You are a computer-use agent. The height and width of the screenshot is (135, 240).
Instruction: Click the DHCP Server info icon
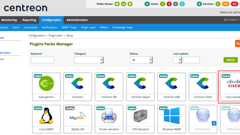pos(214,123)
